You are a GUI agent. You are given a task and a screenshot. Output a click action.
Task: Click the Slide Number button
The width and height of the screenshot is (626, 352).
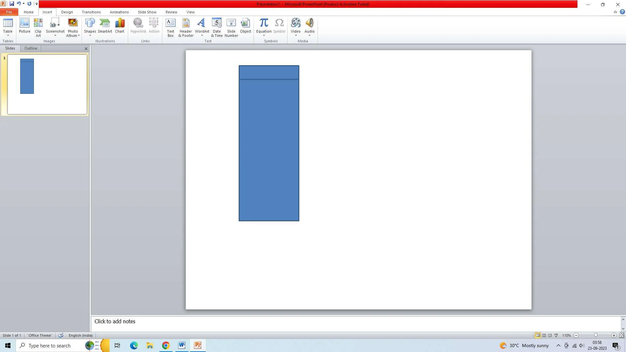pos(231,27)
